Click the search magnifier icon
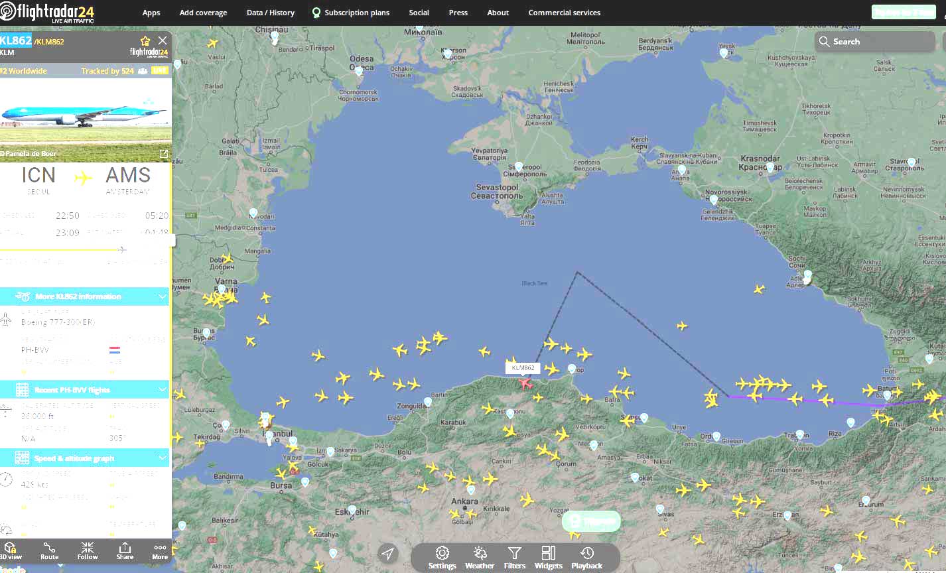The width and height of the screenshot is (946, 573). coord(824,41)
